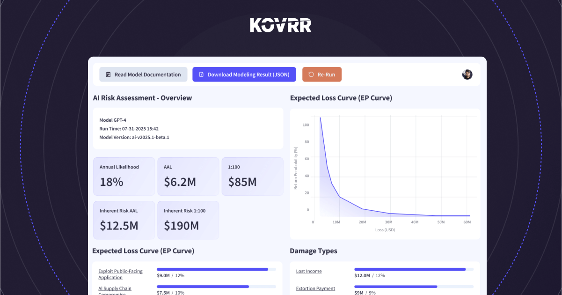
Task: Trigger the Re-Run action
Action: pyautogui.click(x=322, y=74)
